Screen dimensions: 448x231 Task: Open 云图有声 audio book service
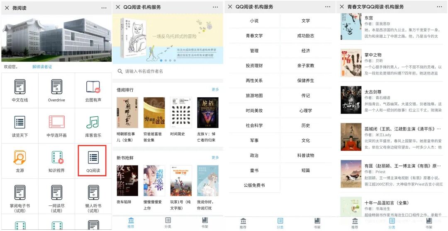93,91
